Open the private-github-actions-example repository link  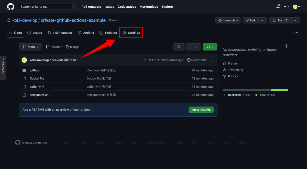click(x=73, y=20)
